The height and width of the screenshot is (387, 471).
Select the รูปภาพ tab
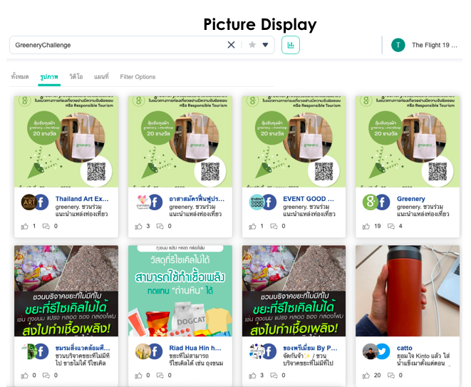pos(49,76)
